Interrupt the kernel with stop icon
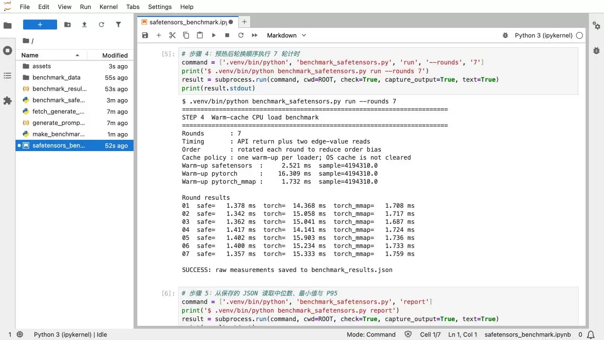Screen dimensions: 604x340 [x=227, y=35]
